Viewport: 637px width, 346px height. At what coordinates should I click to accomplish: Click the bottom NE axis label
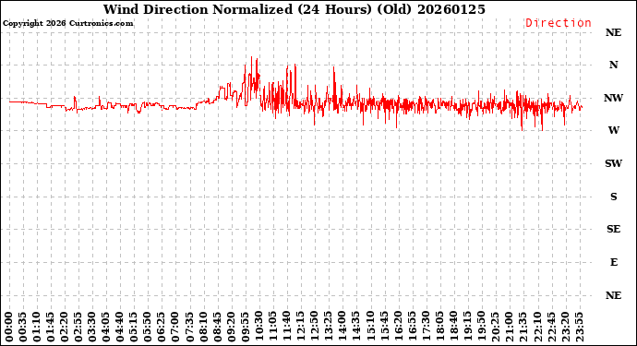pyautogui.click(x=613, y=295)
